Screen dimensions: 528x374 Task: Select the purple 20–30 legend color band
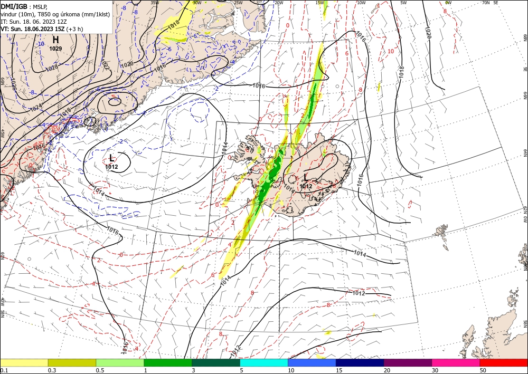tap(408, 362)
